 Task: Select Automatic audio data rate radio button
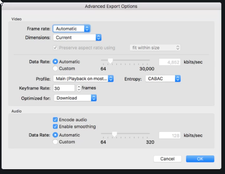(x=55, y=135)
